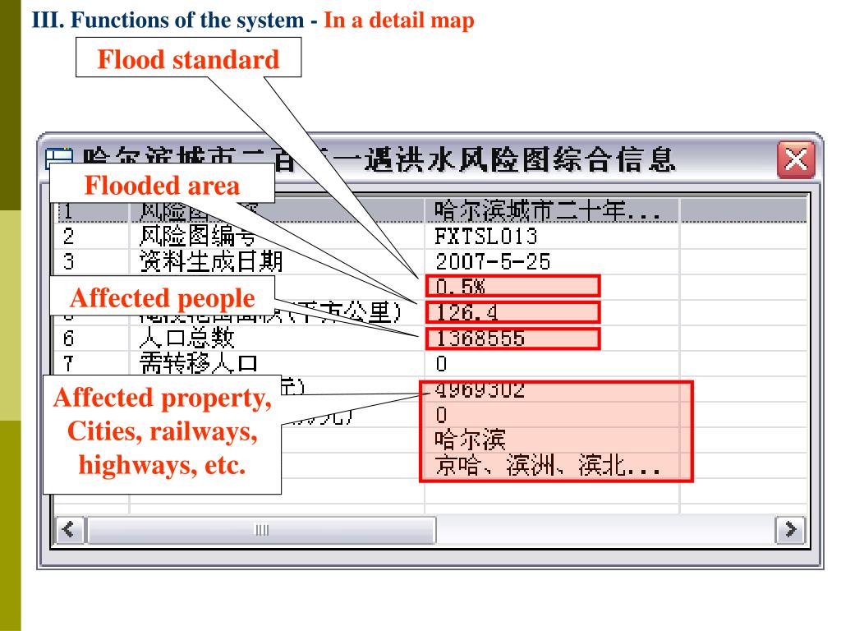Select row label 风险图编号
841x631 pixels.
[196, 236]
